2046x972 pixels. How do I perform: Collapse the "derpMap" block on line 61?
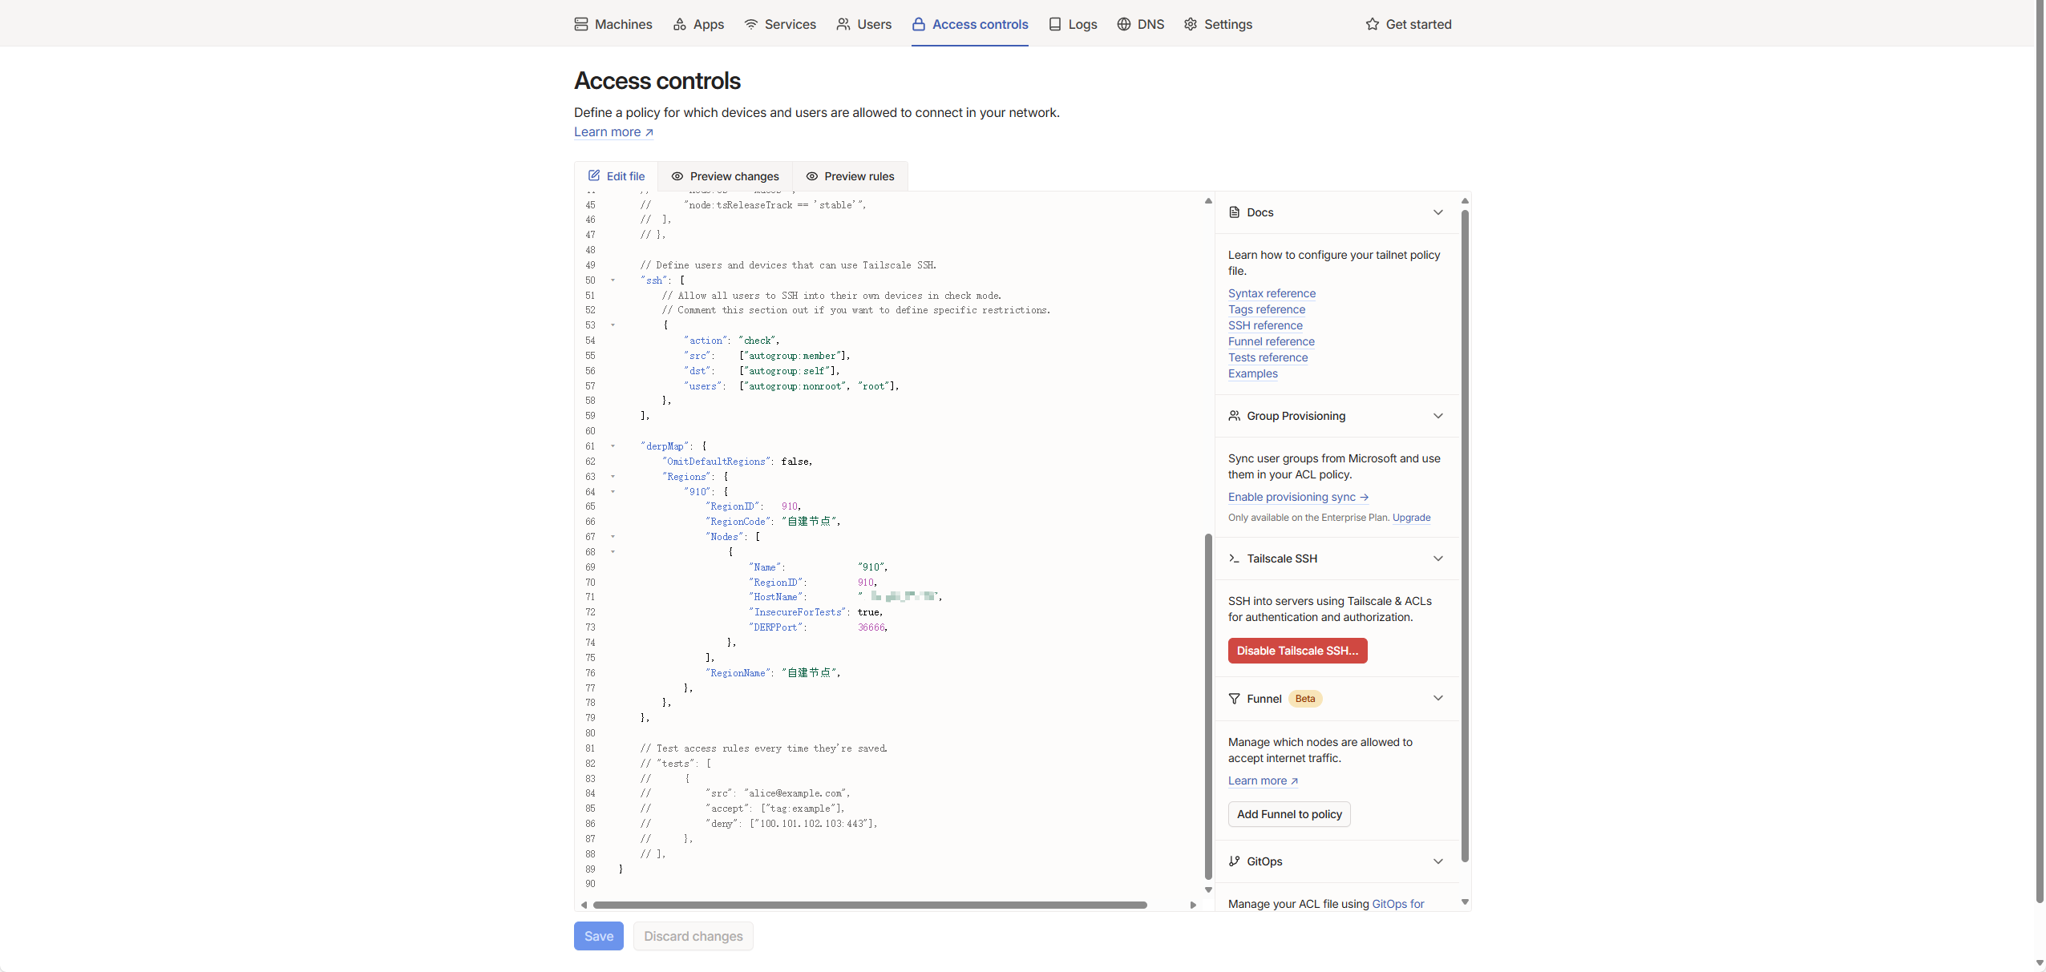pyautogui.click(x=613, y=446)
